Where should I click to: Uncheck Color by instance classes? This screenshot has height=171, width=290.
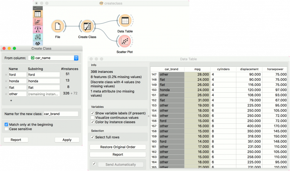(93, 122)
